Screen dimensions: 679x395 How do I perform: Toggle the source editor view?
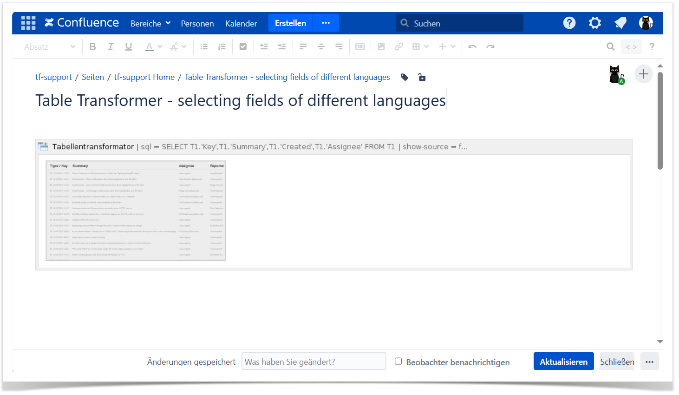pos(631,47)
